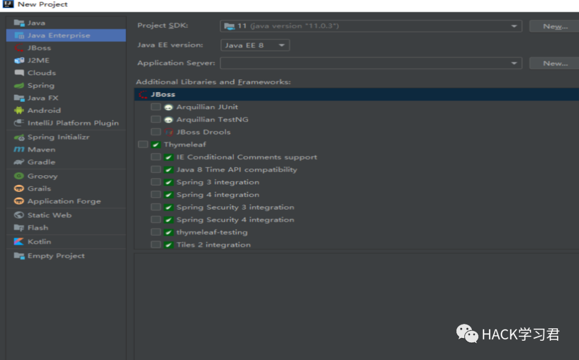579x360 pixels.
Task: Open the Project SDK dropdown
Action: [371, 26]
